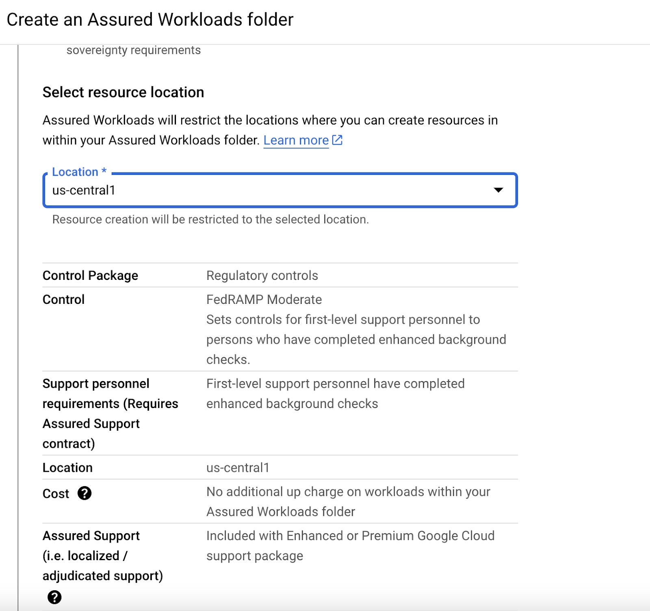Screen dimensions: 650x611
Task: Click the 'Sets controls for first-level support' description
Action: coord(356,340)
